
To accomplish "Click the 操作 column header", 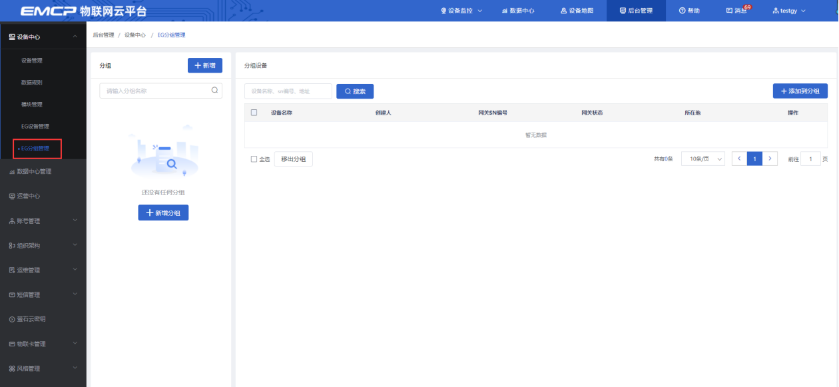I will coord(793,113).
